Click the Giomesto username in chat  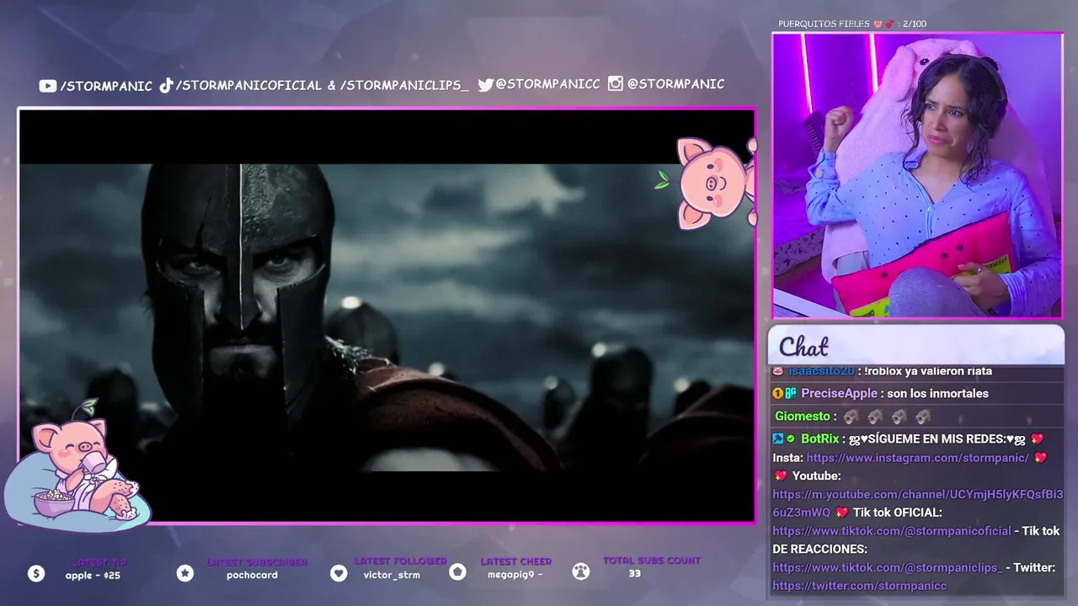pos(803,417)
